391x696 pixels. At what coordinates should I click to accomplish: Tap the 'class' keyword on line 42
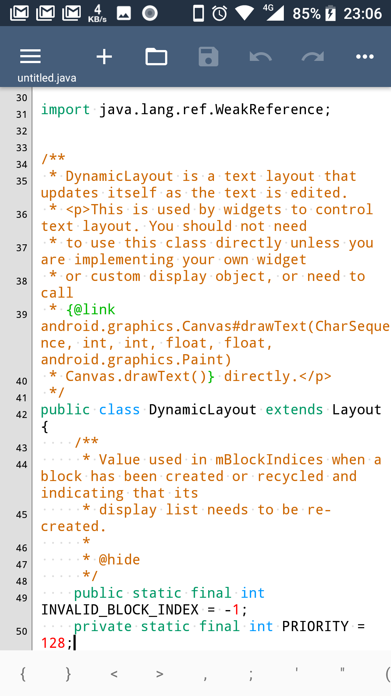click(x=119, y=410)
